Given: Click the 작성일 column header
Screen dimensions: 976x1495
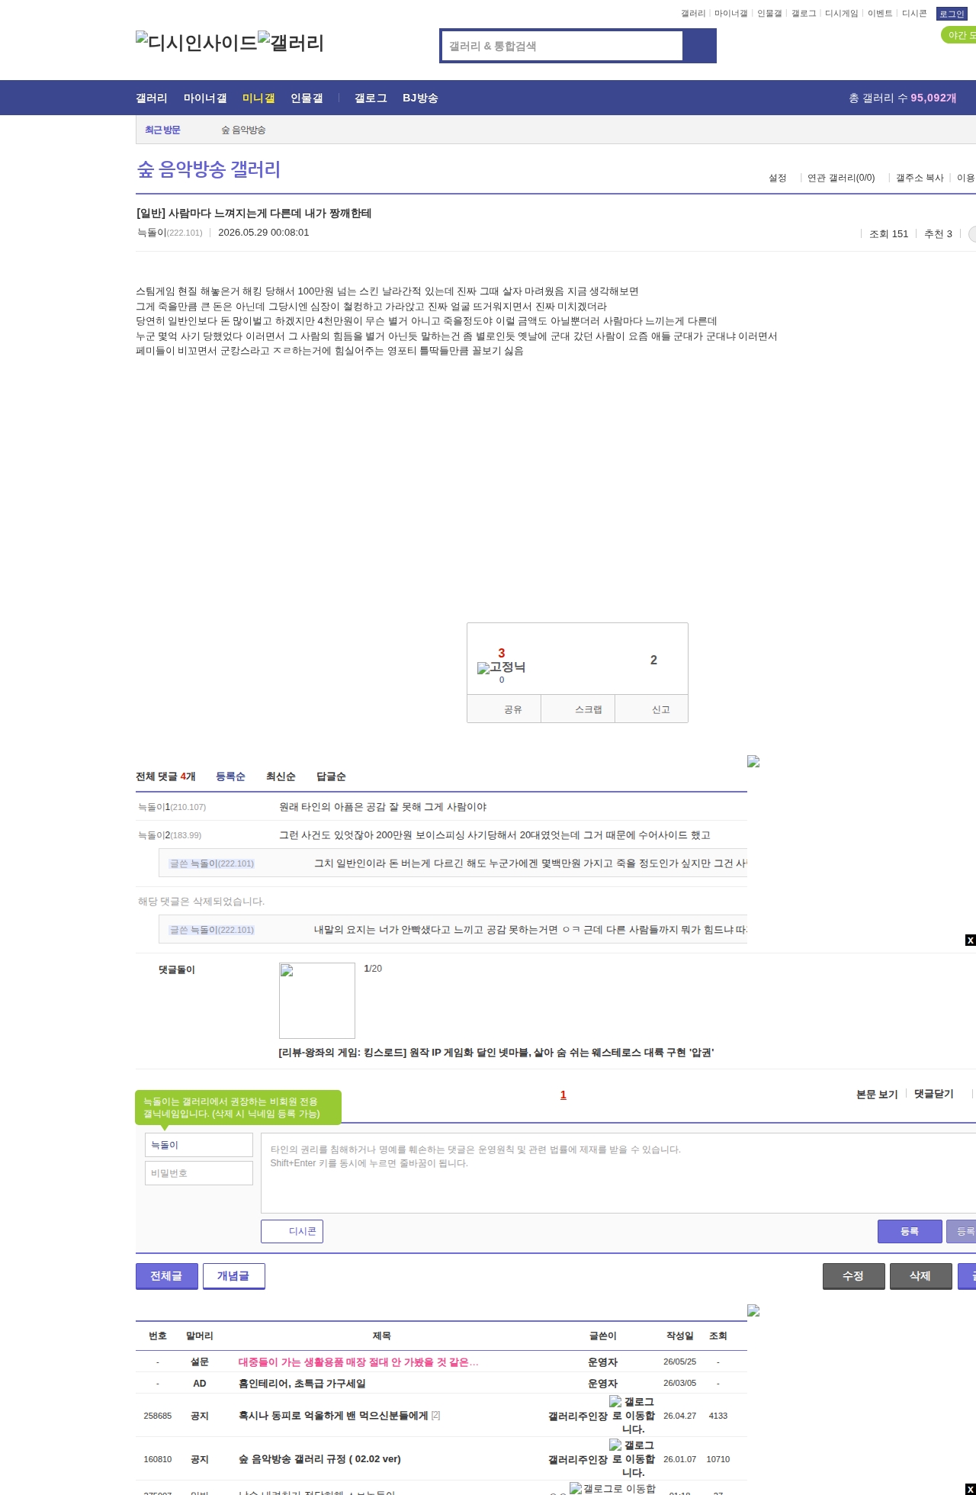Looking at the screenshot, I should click(x=680, y=1336).
